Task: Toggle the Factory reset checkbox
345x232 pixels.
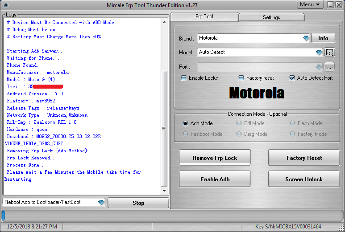Action: click(241, 78)
